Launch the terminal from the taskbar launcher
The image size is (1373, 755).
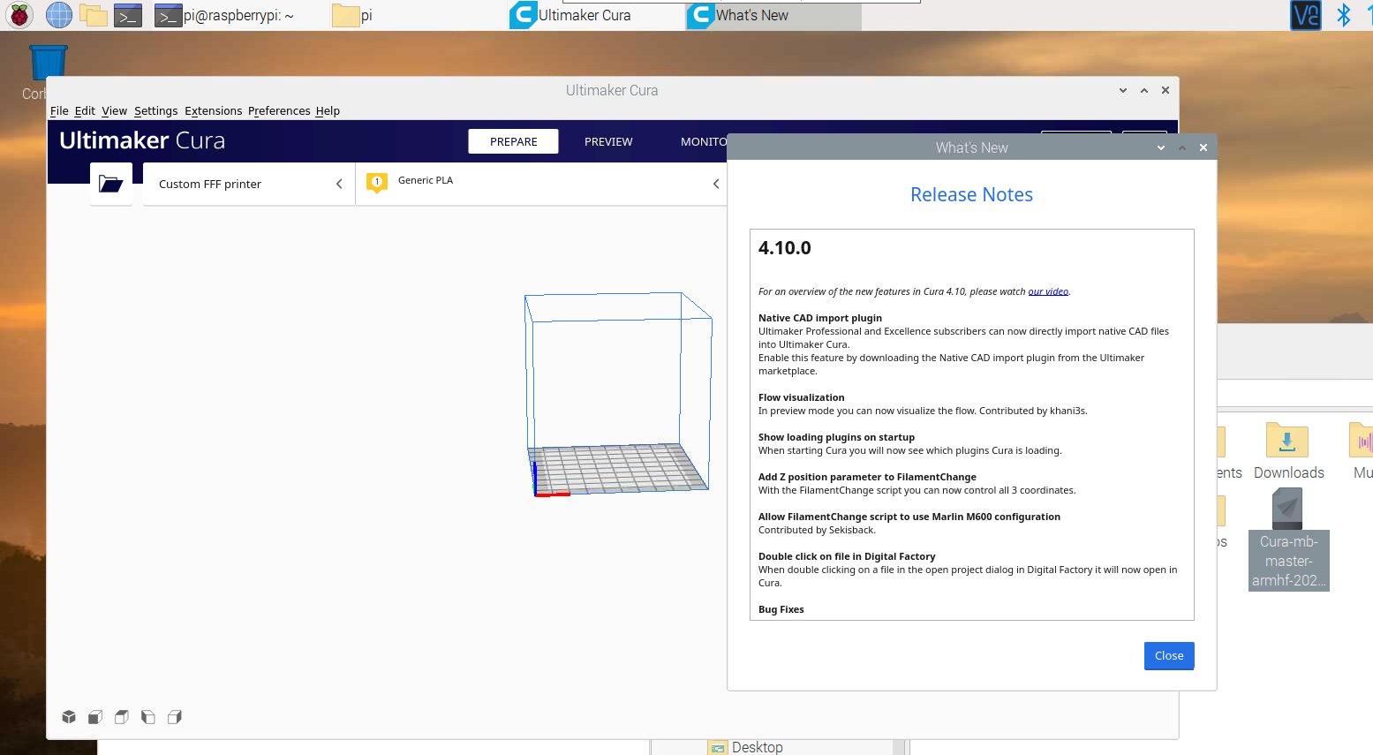(x=128, y=15)
